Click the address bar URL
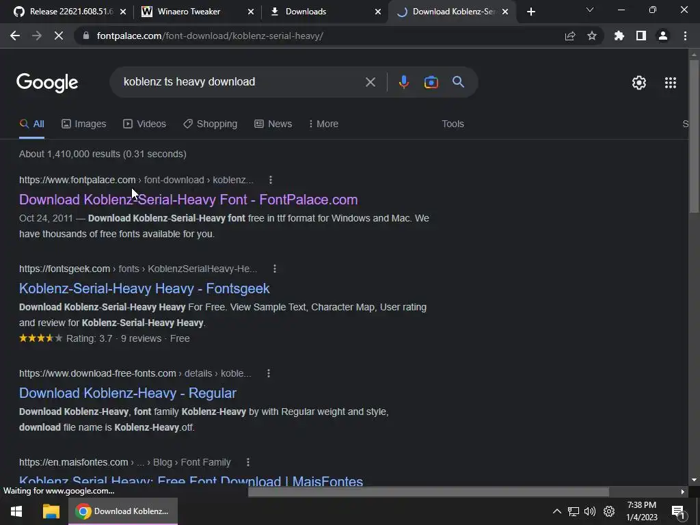The image size is (700, 525). (x=210, y=36)
